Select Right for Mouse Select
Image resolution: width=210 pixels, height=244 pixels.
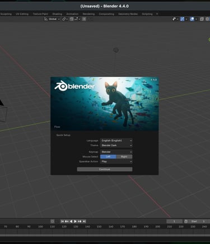(x=124, y=157)
